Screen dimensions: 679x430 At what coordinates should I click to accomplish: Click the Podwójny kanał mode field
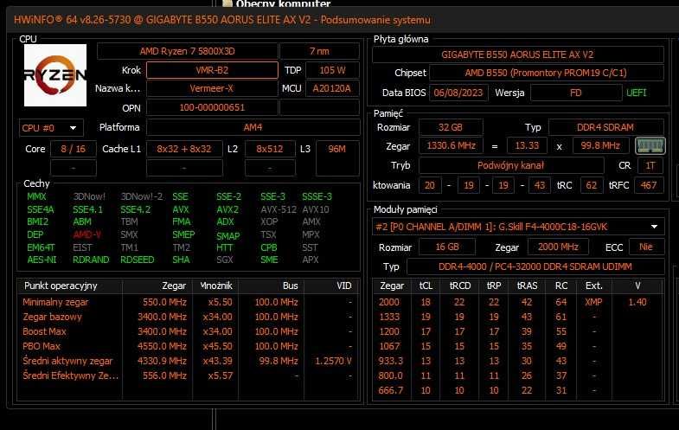[511, 165]
